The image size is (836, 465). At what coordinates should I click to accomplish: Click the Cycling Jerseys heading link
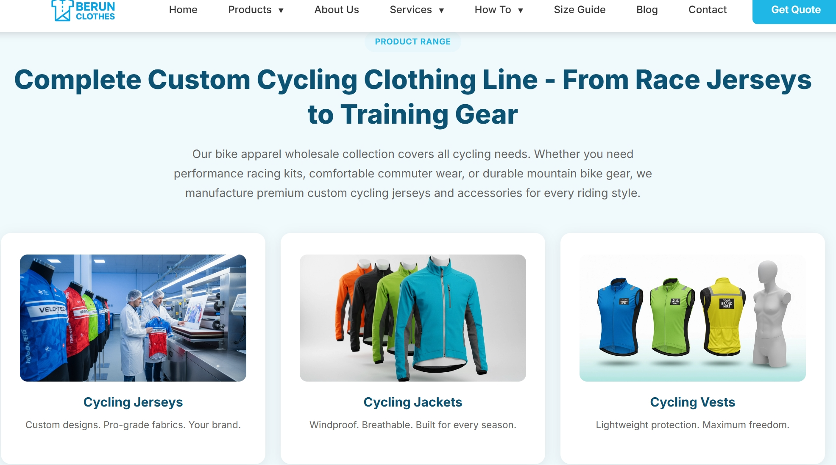click(133, 402)
